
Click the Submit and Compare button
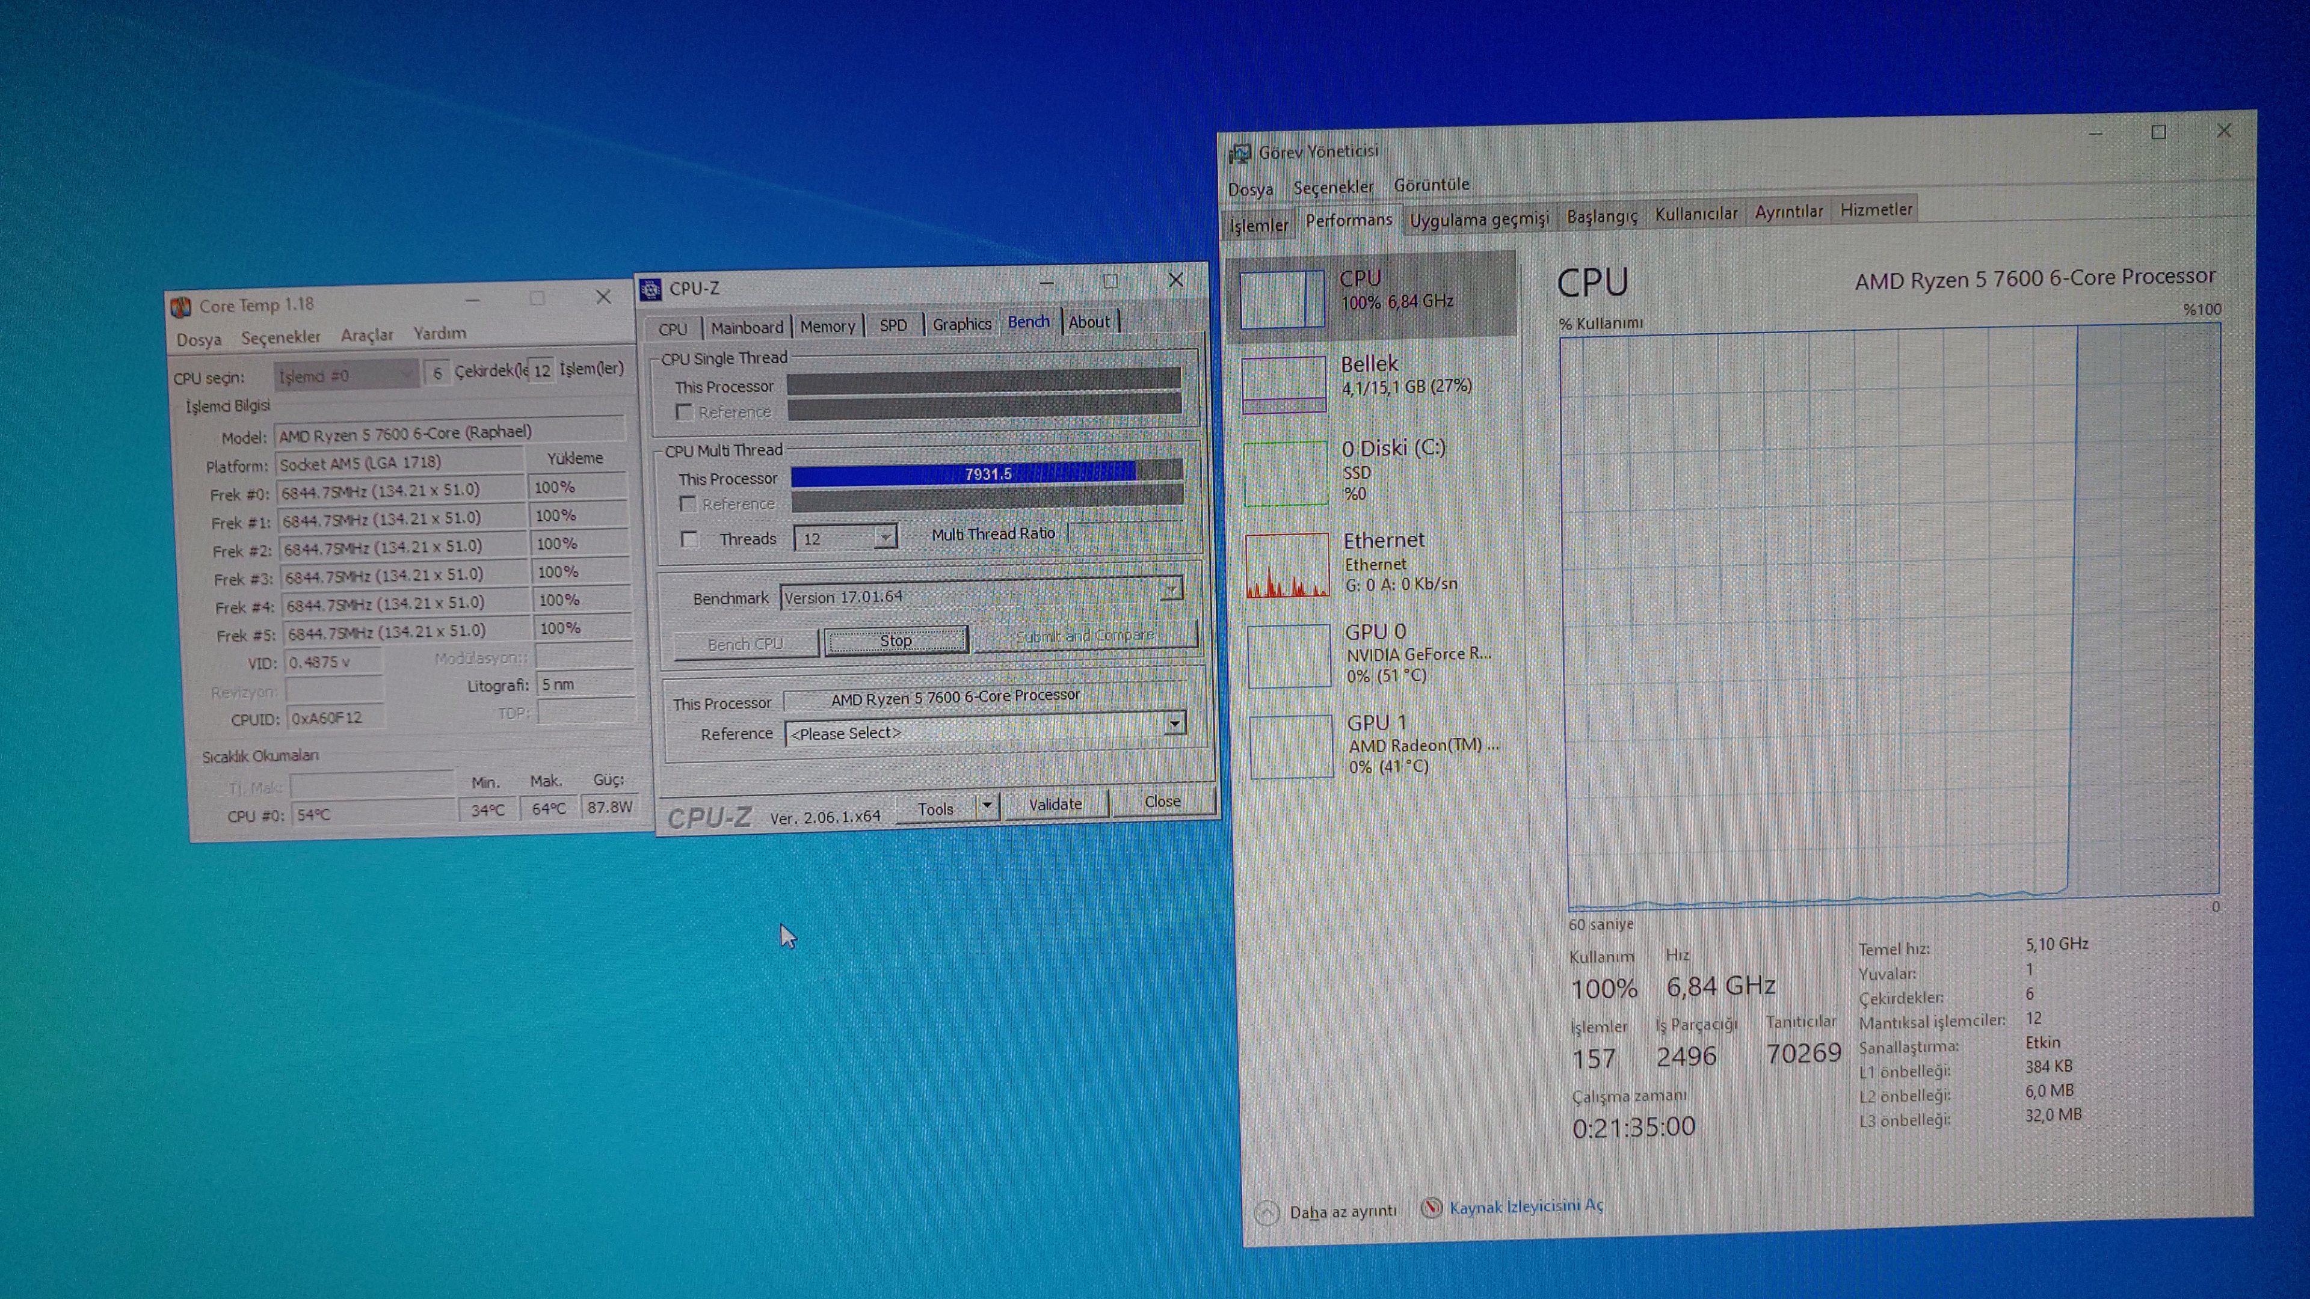point(1085,636)
